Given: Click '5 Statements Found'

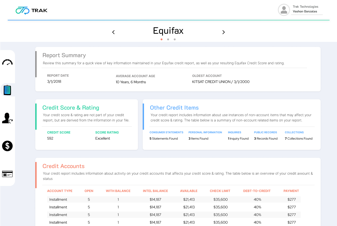Looking at the screenshot, I should click(164, 139).
